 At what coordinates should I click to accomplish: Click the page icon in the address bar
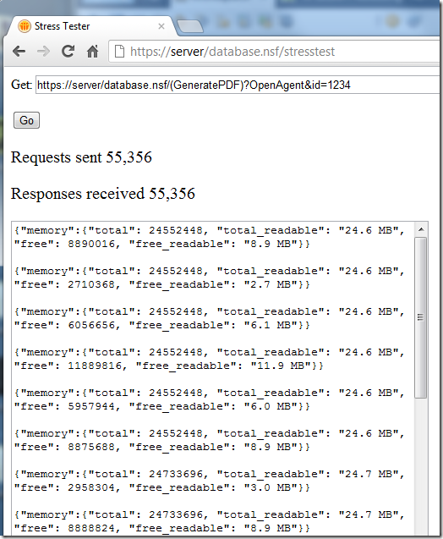[x=119, y=52]
